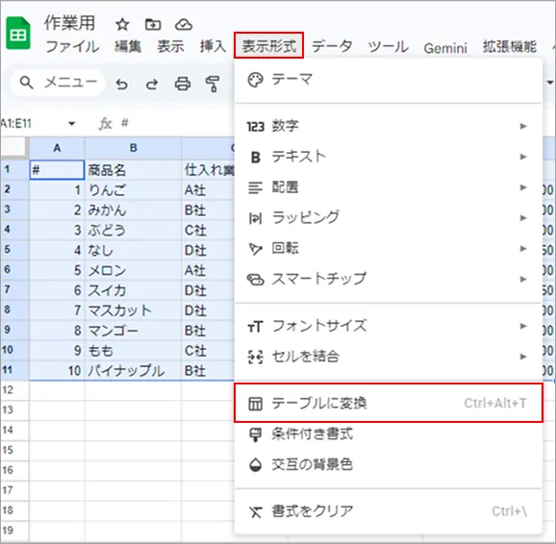Click the Google Sheets home logo
The image size is (556, 544).
point(18,33)
